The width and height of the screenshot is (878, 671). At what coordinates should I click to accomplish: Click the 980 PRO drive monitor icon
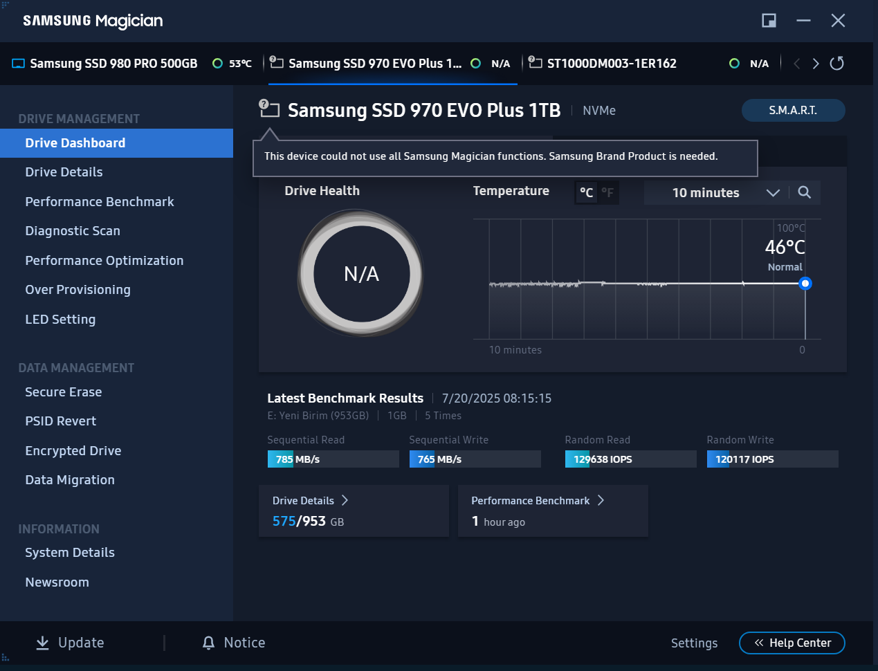[18, 64]
